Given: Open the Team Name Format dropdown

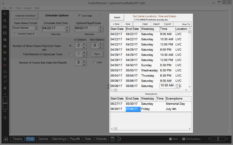Looking at the screenshot, I should tap(36, 28).
